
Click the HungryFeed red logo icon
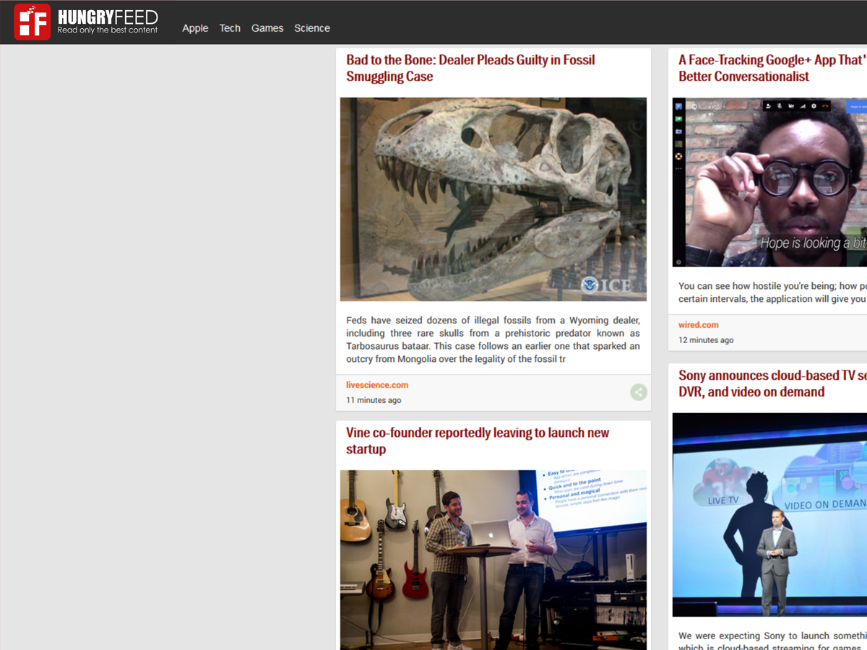(x=33, y=22)
